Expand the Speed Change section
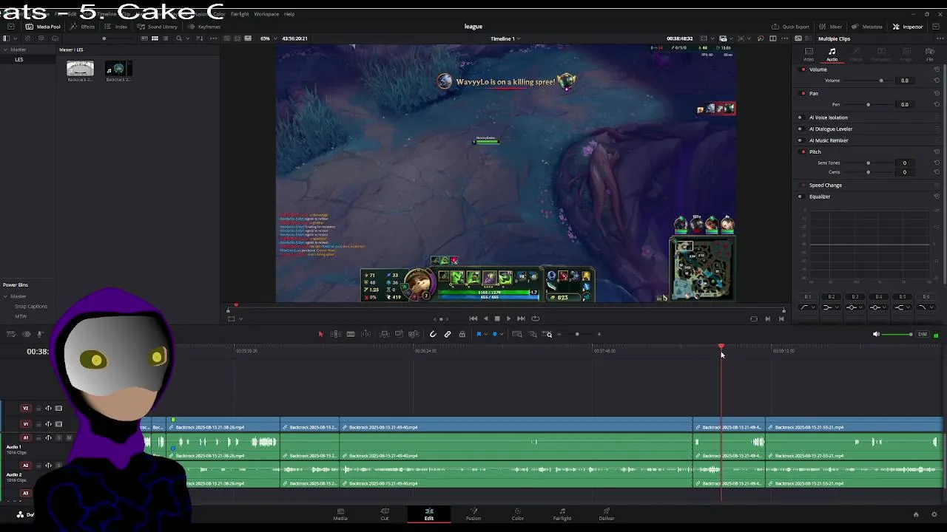The width and height of the screenshot is (947, 532). 826,185
